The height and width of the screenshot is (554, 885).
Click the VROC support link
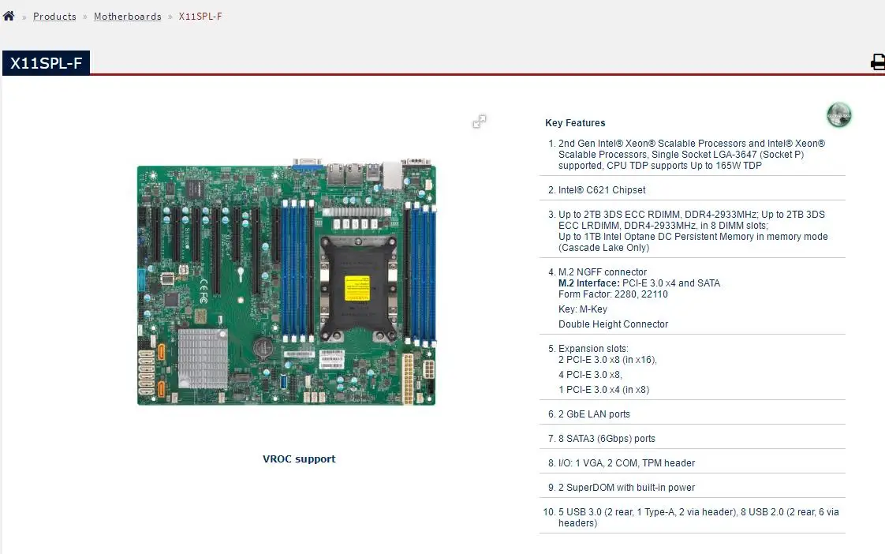(x=299, y=459)
